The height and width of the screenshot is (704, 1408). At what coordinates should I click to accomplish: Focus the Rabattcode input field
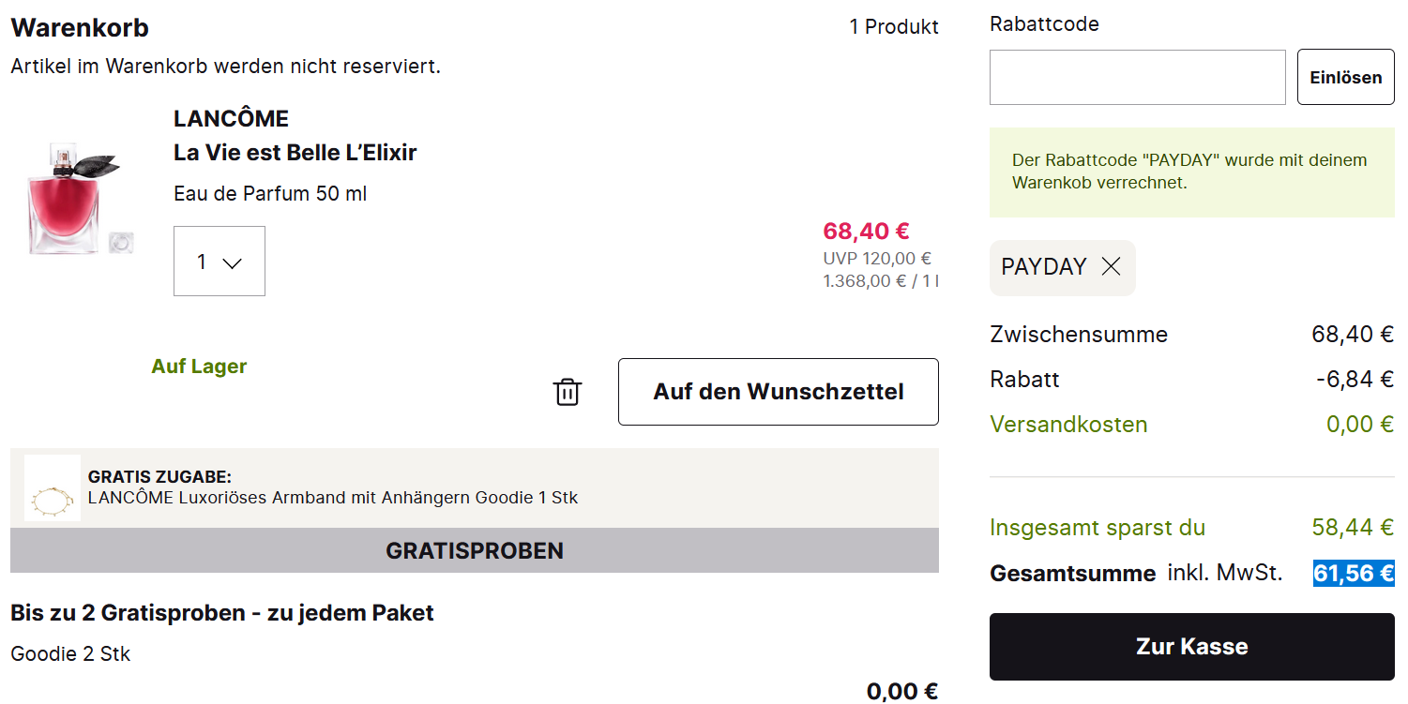(x=1137, y=77)
